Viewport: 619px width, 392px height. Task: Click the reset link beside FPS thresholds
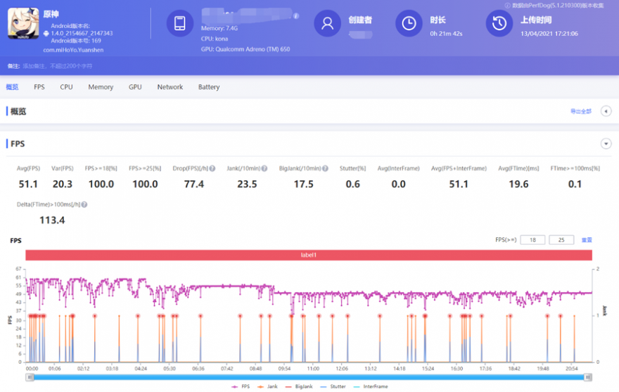click(587, 240)
